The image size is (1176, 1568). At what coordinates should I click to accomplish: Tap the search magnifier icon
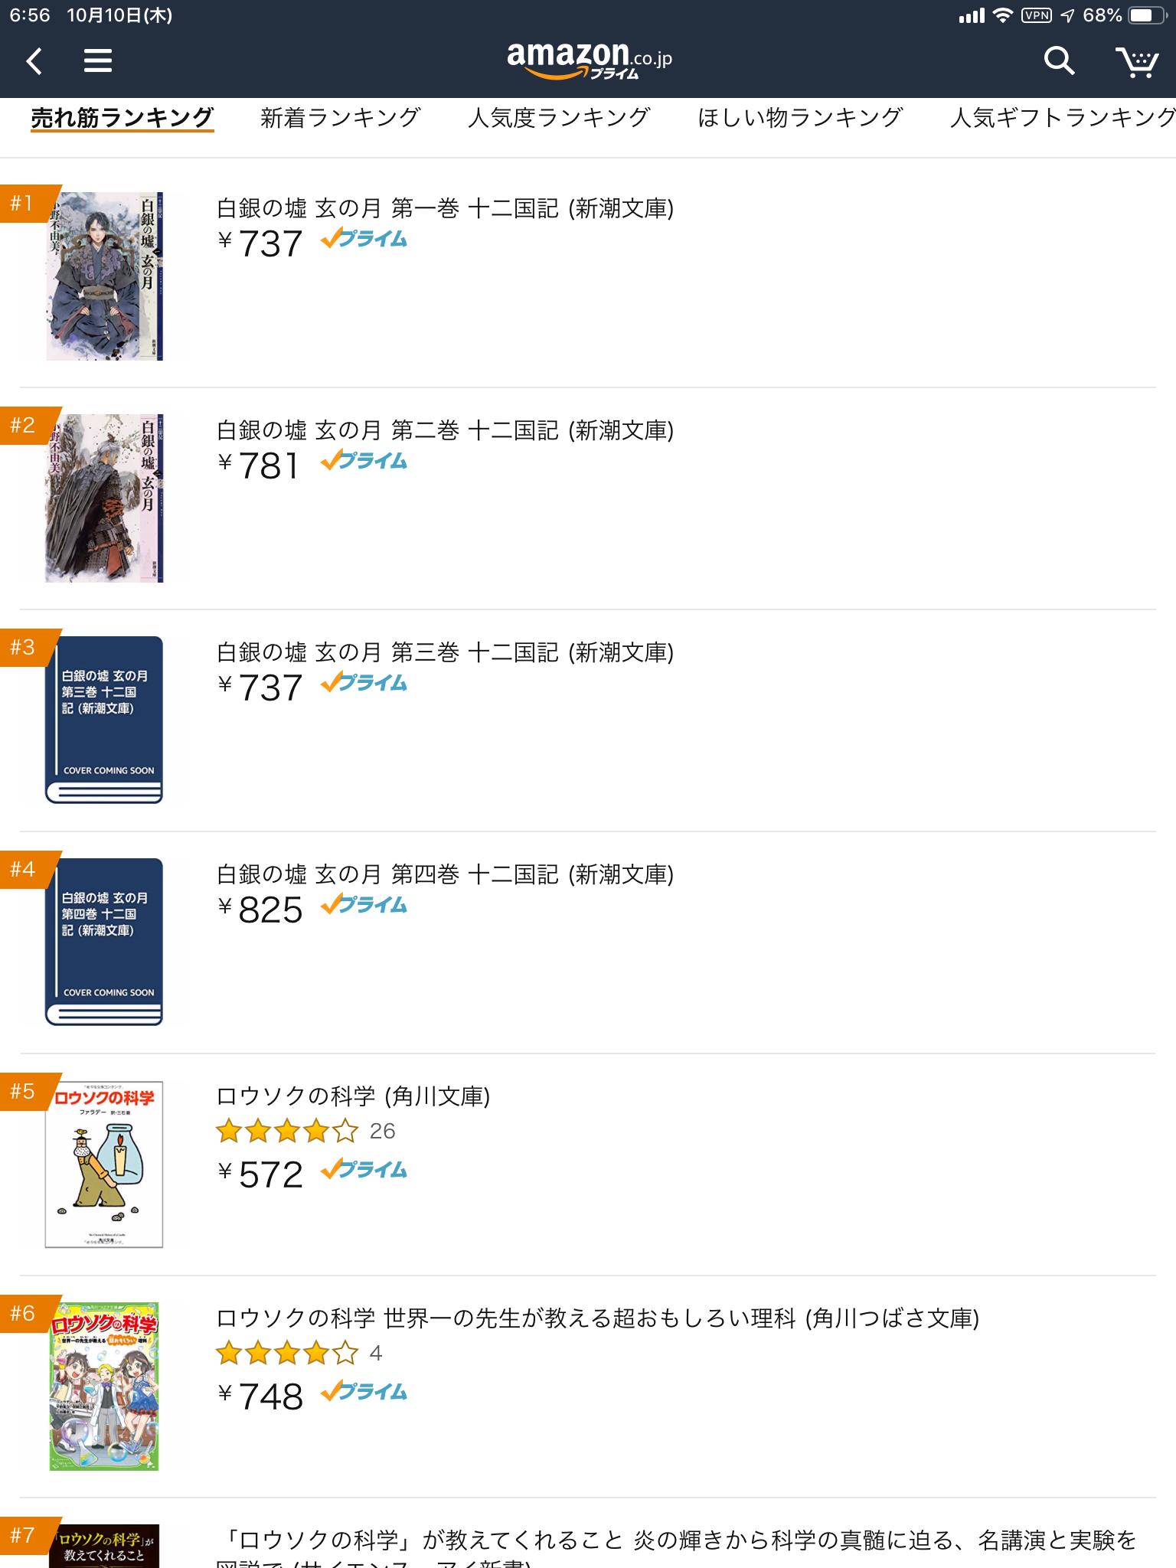pyautogui.click(x=1060, y=60)
